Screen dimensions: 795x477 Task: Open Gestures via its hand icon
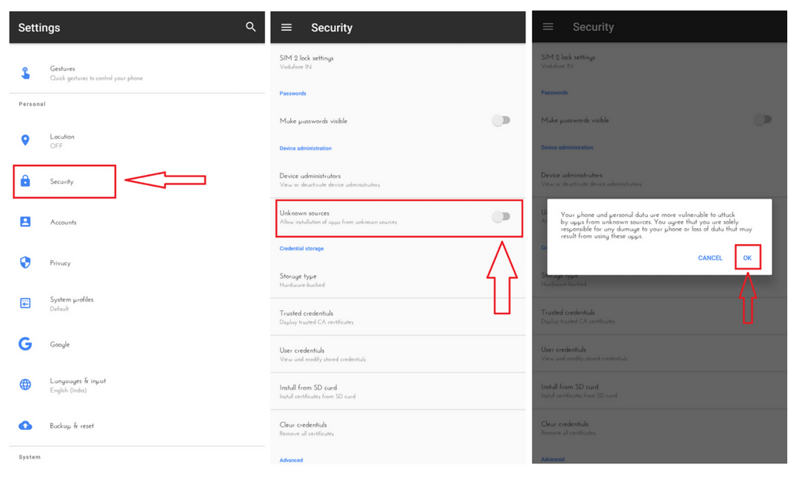pyautogui.click(x=25, y=73)
